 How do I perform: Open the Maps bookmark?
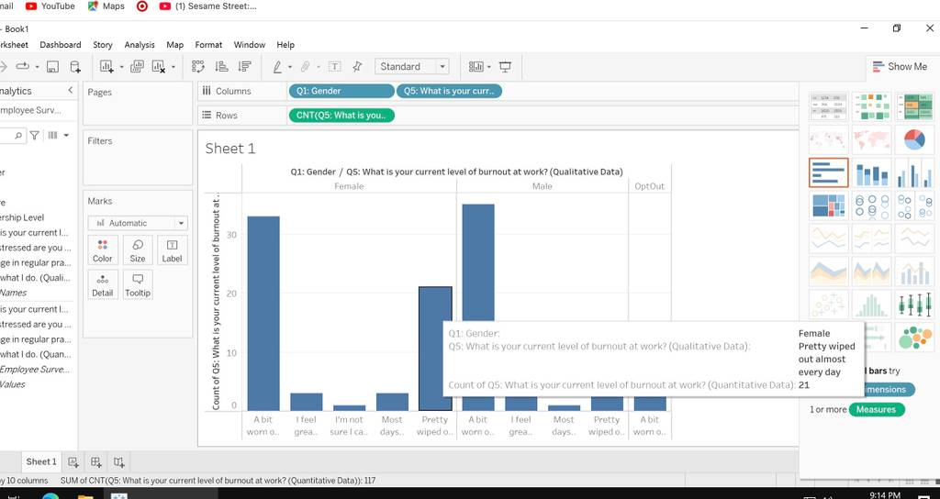pos(106,6)
